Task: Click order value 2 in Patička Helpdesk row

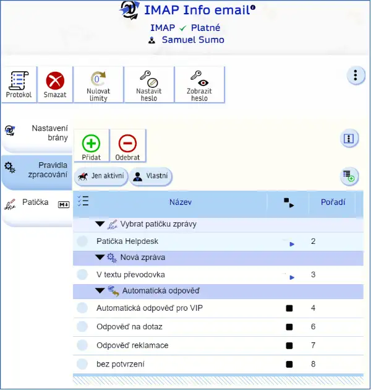Action: point(313,241)
